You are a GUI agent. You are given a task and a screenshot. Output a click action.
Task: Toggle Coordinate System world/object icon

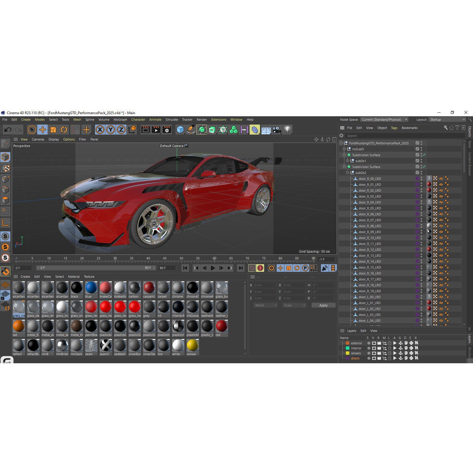pos(132,130)
